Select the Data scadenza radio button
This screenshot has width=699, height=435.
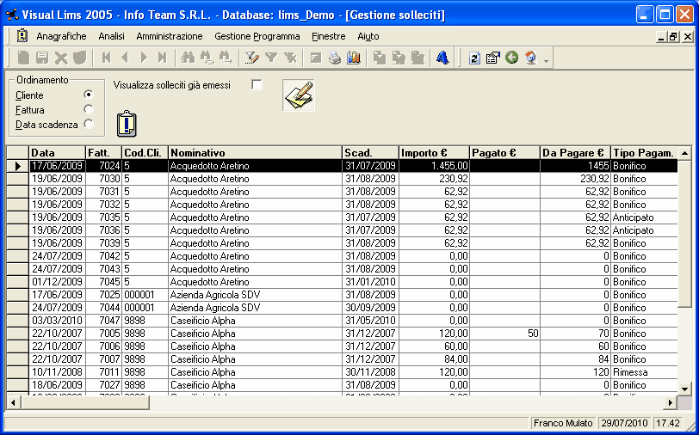pyautogui.click(x=89, y=124)
